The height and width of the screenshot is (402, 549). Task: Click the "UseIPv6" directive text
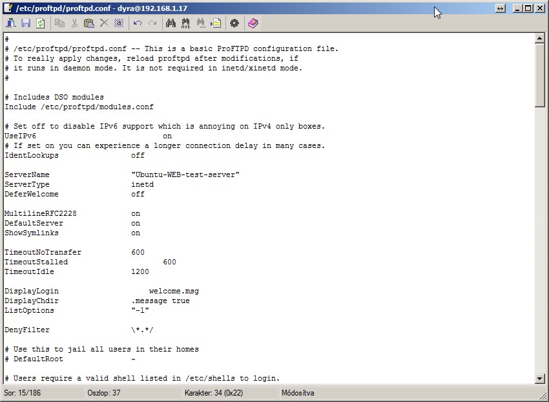pos(20,136)
